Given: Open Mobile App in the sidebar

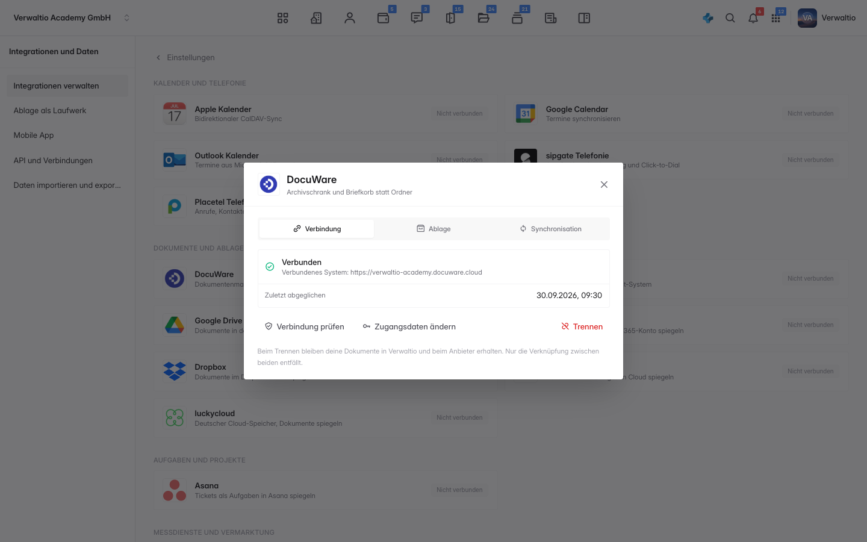Looking at the screenshot, I should [x=67, y=135].
